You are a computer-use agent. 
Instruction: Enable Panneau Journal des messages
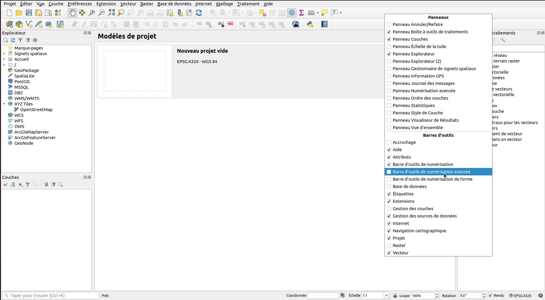pos(389,83)
